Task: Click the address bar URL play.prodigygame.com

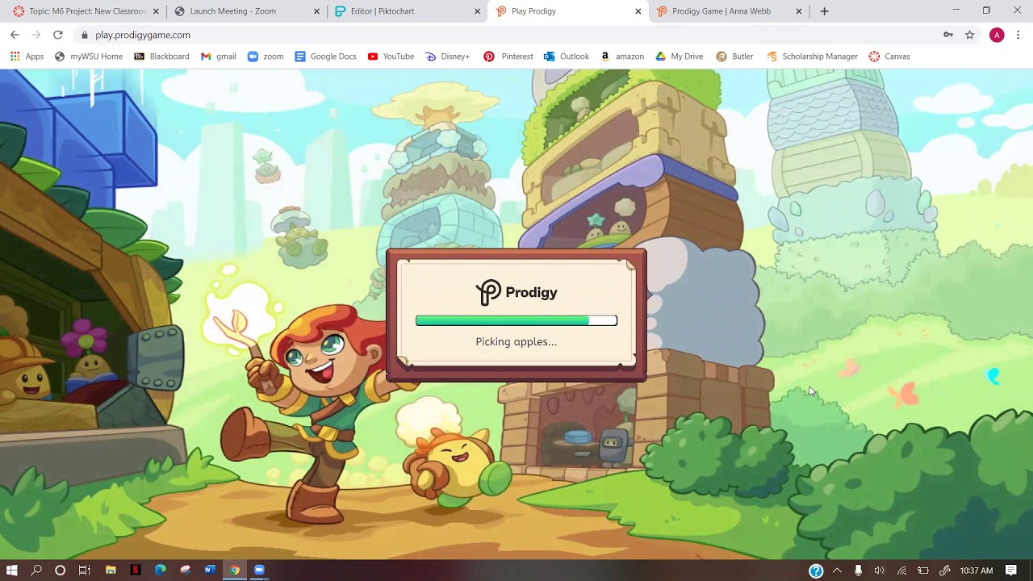Action: click(x=143, y=35)
